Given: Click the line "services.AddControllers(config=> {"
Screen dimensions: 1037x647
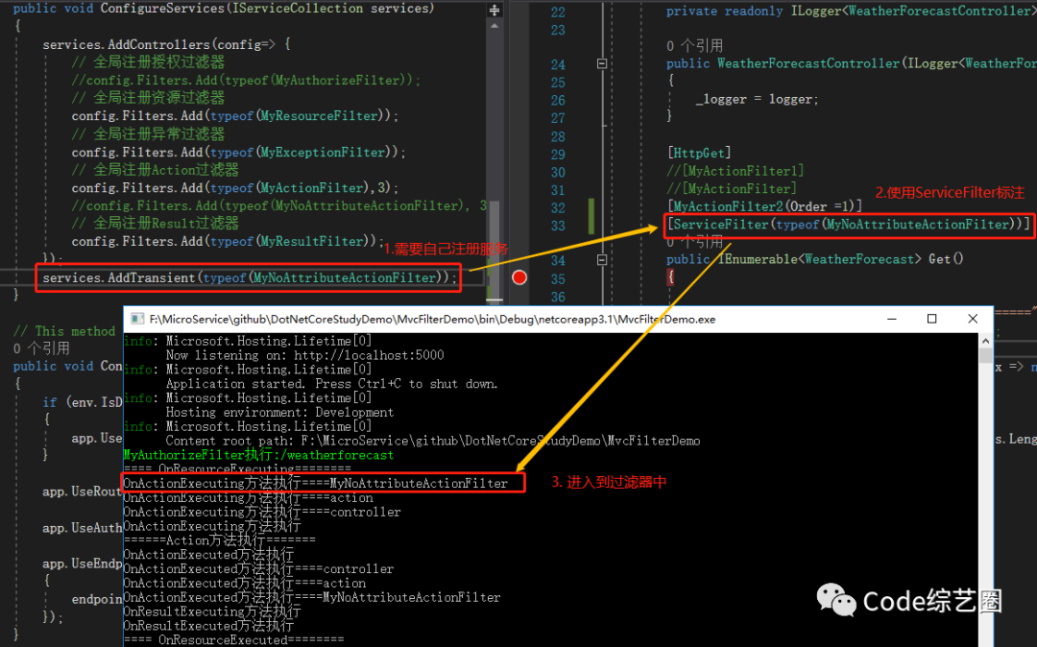Looking at the screenshot, I should pos(167,44).
